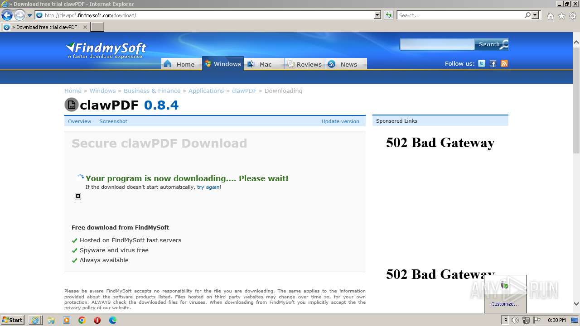580x326 pixels.
Task: Click the page scrollbar down arrow
Action: coord(576,304)
